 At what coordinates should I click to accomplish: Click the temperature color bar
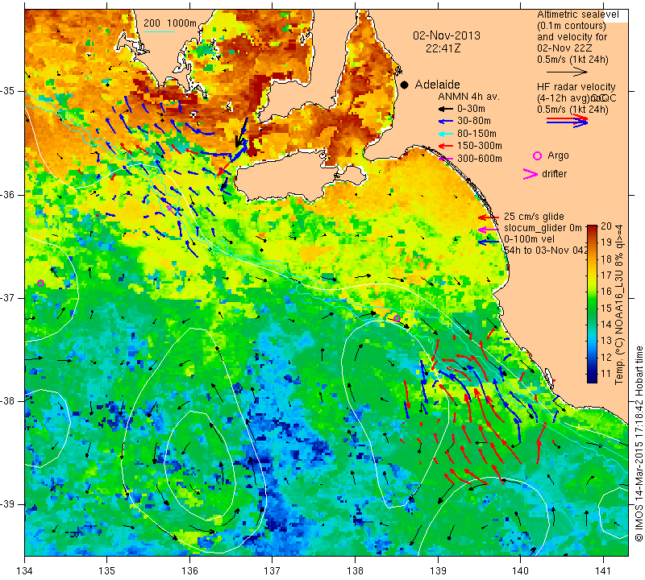point(592,304)
